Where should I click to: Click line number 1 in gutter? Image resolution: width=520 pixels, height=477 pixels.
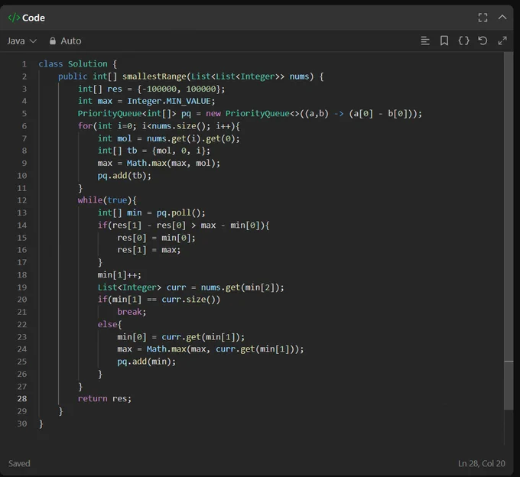(24, 64)
